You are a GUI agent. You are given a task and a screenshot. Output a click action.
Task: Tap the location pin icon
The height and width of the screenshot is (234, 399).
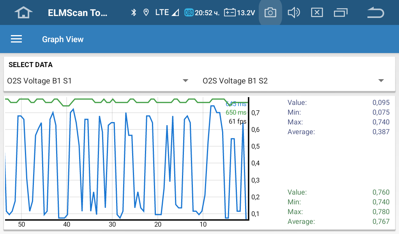pos(146,12)
